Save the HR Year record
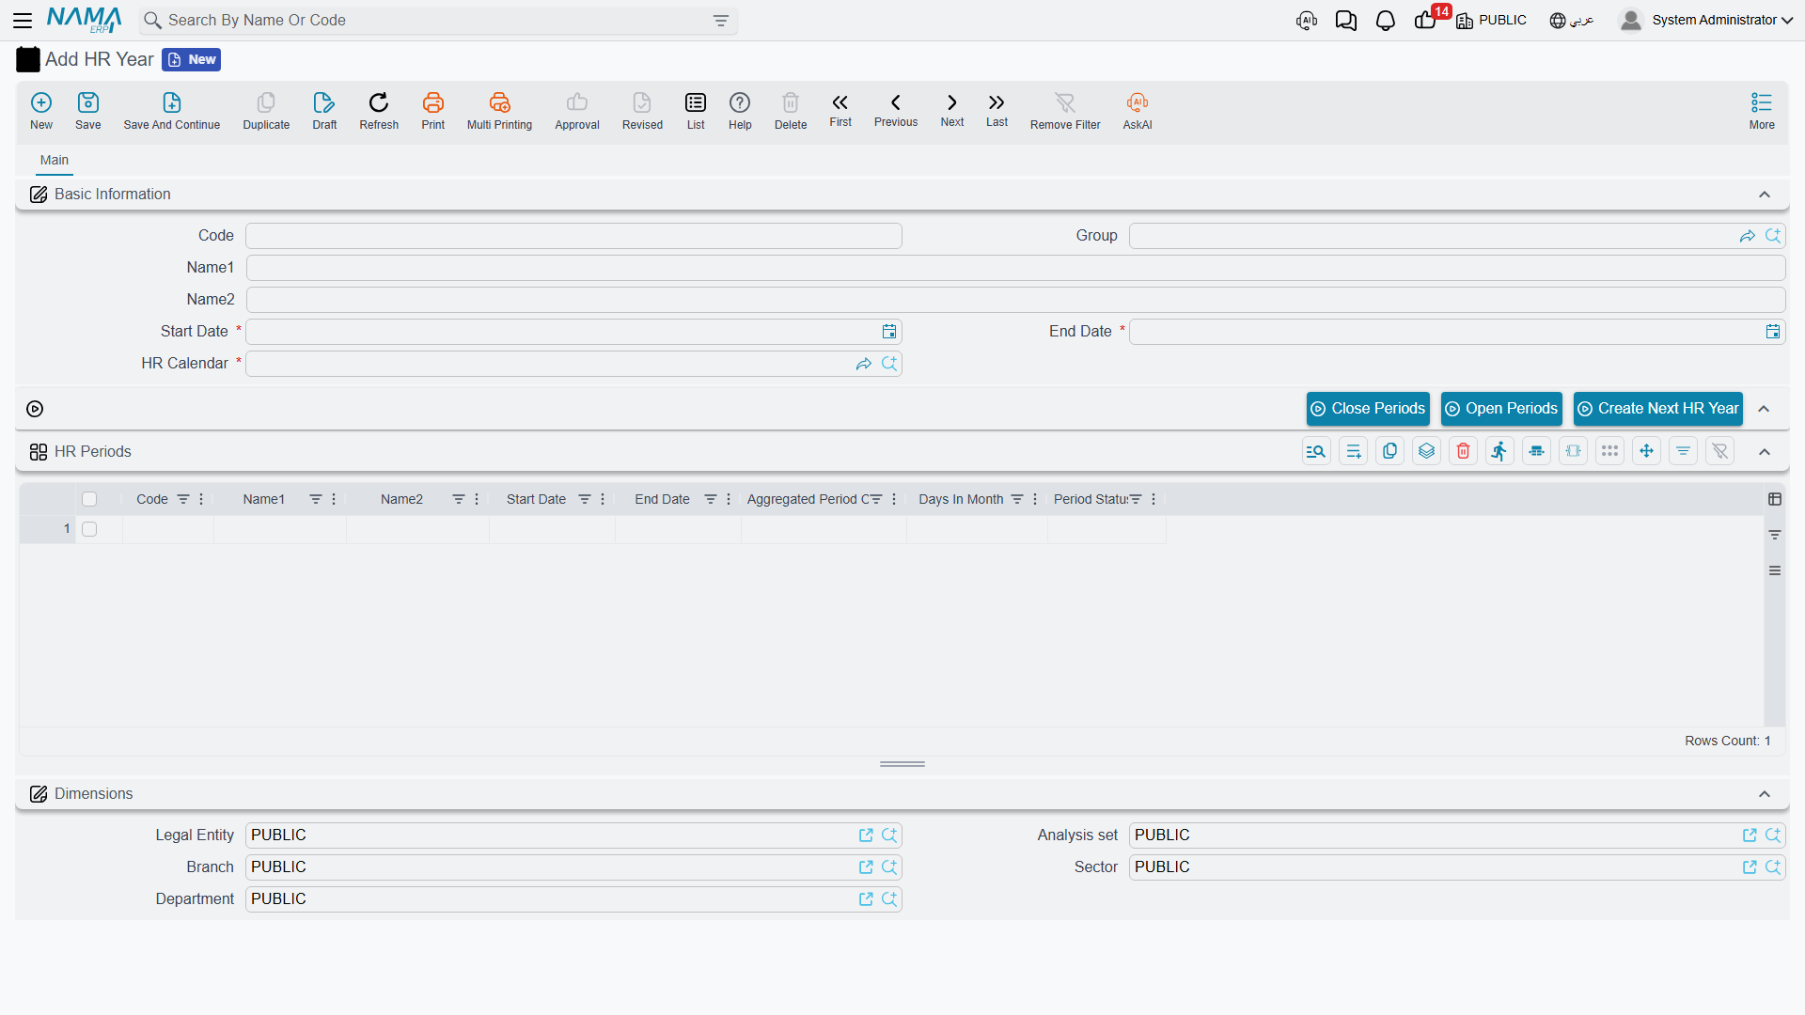Image resolution: width=1805 pixels, height=1015 pixels. (x=87, y=111)
